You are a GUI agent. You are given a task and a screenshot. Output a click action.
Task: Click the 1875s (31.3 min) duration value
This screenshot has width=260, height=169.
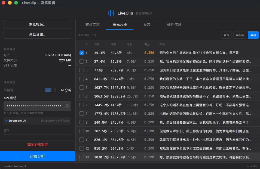click(x=58, y=55)
